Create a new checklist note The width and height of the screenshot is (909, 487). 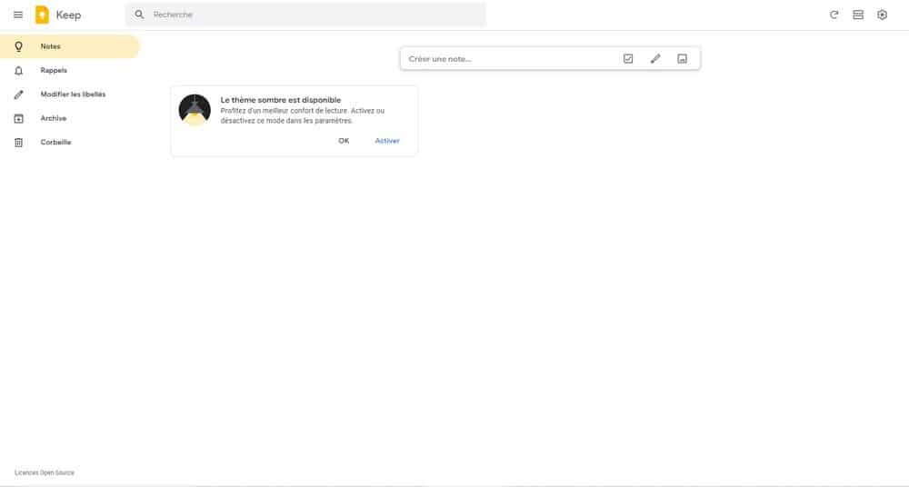coord(628,59)
